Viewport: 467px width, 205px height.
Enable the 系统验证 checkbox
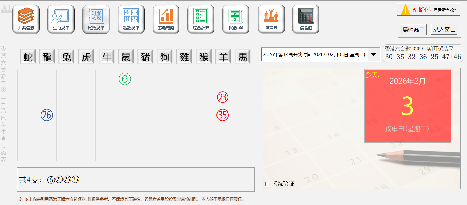point(268,184)
